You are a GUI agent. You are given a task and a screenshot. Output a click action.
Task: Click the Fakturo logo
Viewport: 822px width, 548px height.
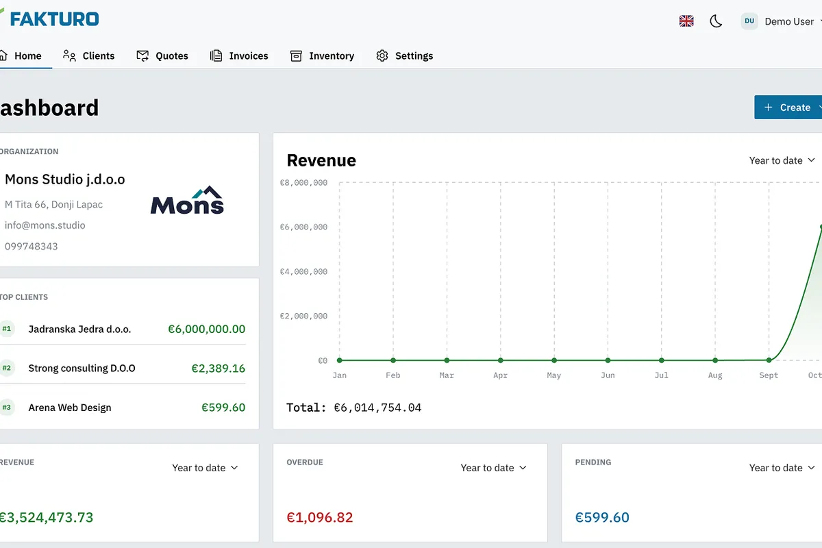(49, 18)
